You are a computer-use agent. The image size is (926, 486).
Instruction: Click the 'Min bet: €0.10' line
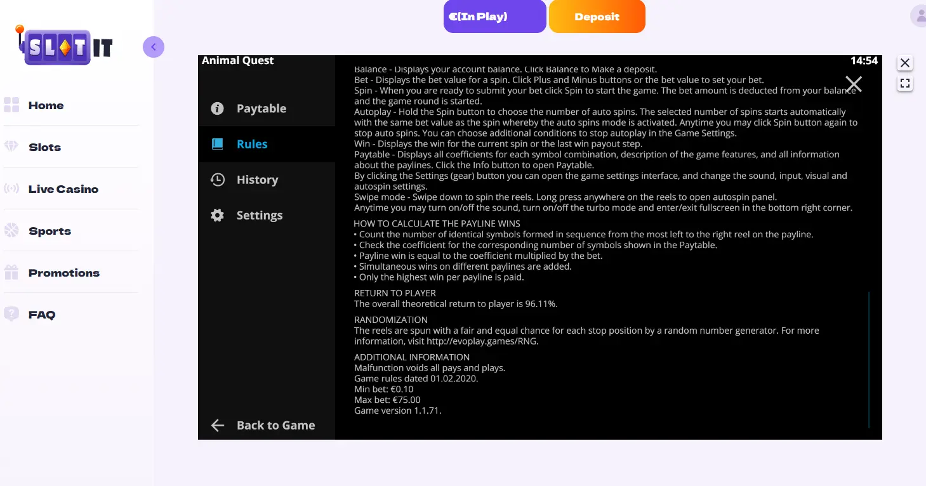[x=384, y=389]
